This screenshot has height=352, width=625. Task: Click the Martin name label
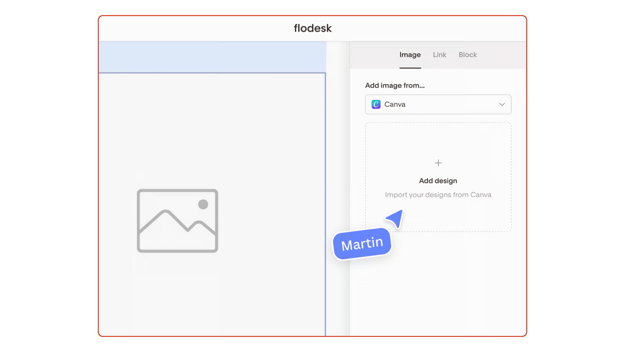362,244
